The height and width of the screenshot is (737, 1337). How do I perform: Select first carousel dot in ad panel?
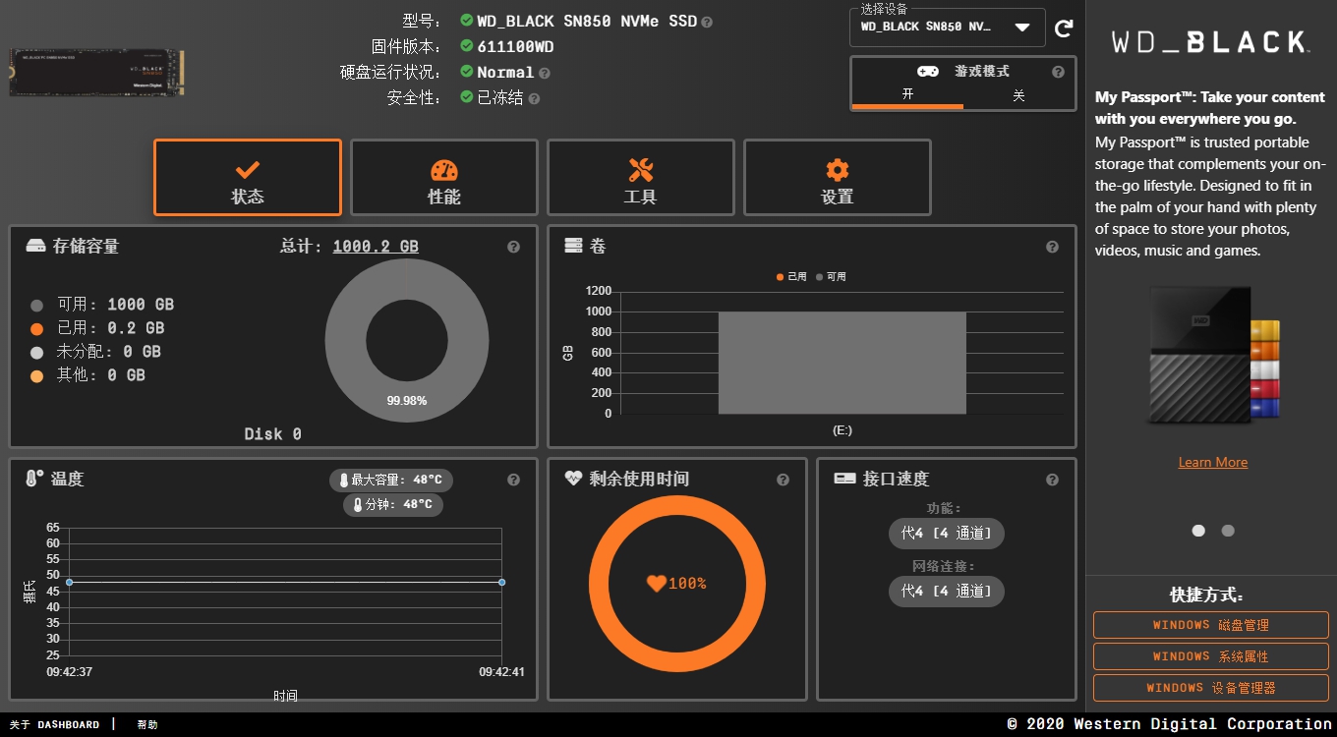(x=1198, y=531)
